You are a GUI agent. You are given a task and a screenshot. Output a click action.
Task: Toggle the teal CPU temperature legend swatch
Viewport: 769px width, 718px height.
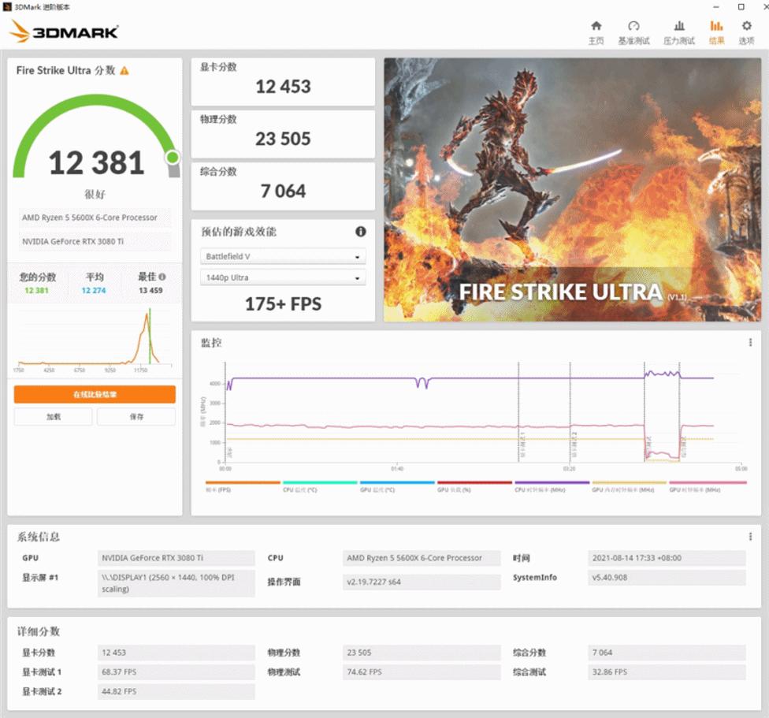[x=320, y=482]
